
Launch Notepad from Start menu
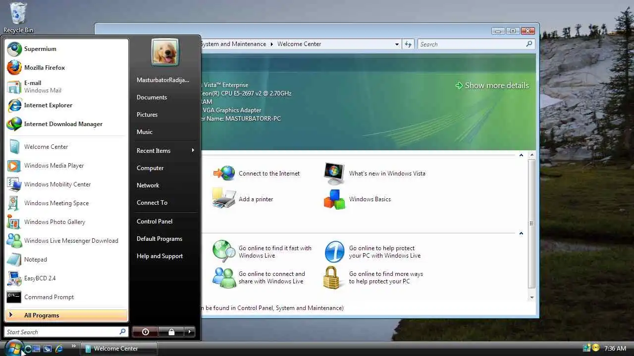(x=66, y=260)
